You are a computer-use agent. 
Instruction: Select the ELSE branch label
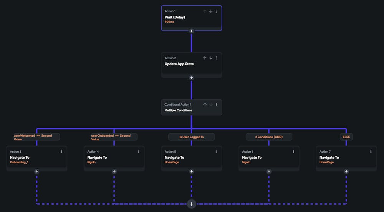click(346, 137)
